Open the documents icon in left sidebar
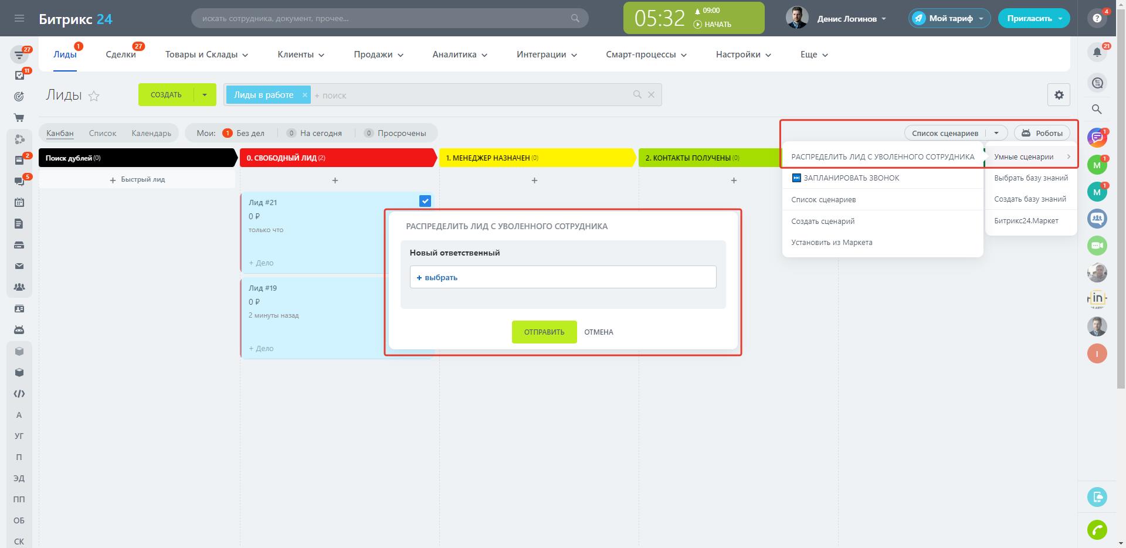This screenshot has width=1126, height=548. click(x=19, y=223)
